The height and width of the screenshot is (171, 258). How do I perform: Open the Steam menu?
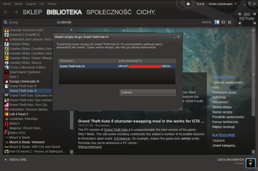pos(7,4)
